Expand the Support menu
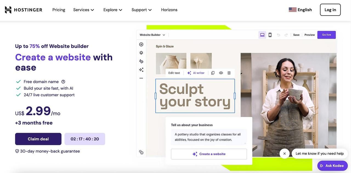Screen dimensions: 351x173 (141, 10)
